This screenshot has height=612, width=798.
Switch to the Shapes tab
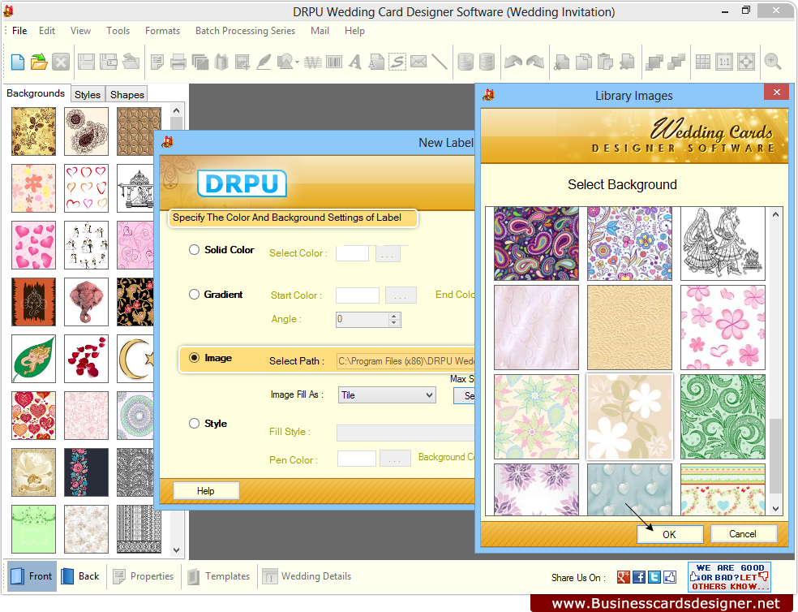[x=127, y=94]
